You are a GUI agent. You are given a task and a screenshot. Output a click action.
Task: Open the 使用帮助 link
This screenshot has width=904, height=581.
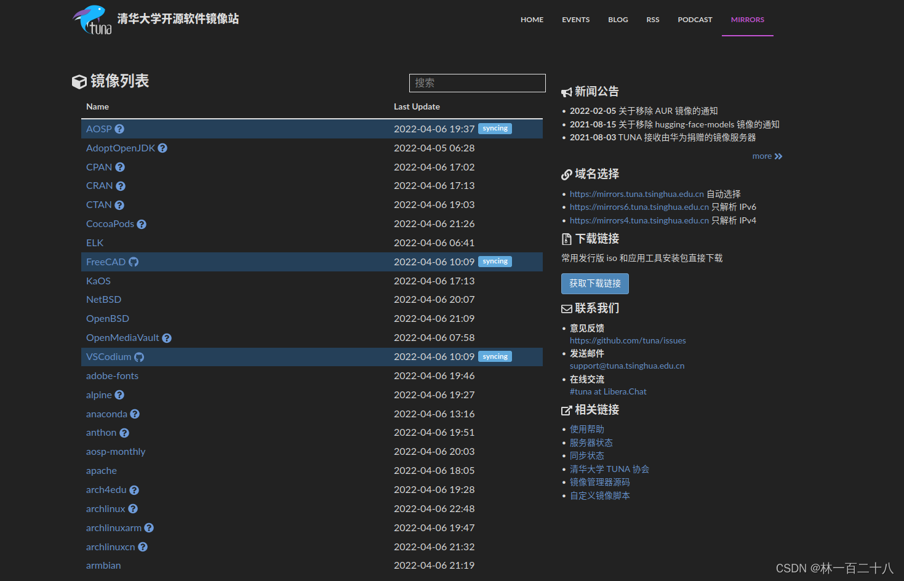point(587,430)
